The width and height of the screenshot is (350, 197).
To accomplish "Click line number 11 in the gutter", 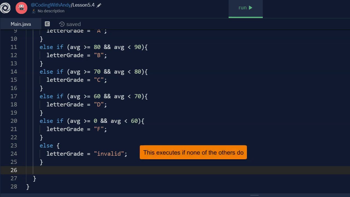I will [x=14, y=47].
